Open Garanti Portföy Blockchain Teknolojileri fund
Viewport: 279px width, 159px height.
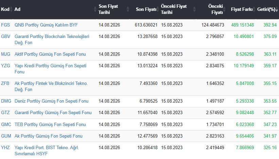[52, 39]
